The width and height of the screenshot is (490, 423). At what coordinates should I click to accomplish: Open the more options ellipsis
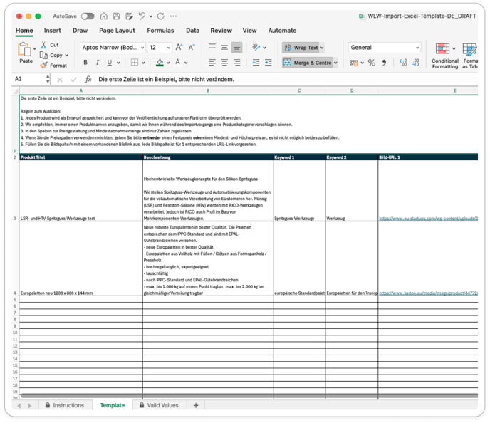pos(174,16)
